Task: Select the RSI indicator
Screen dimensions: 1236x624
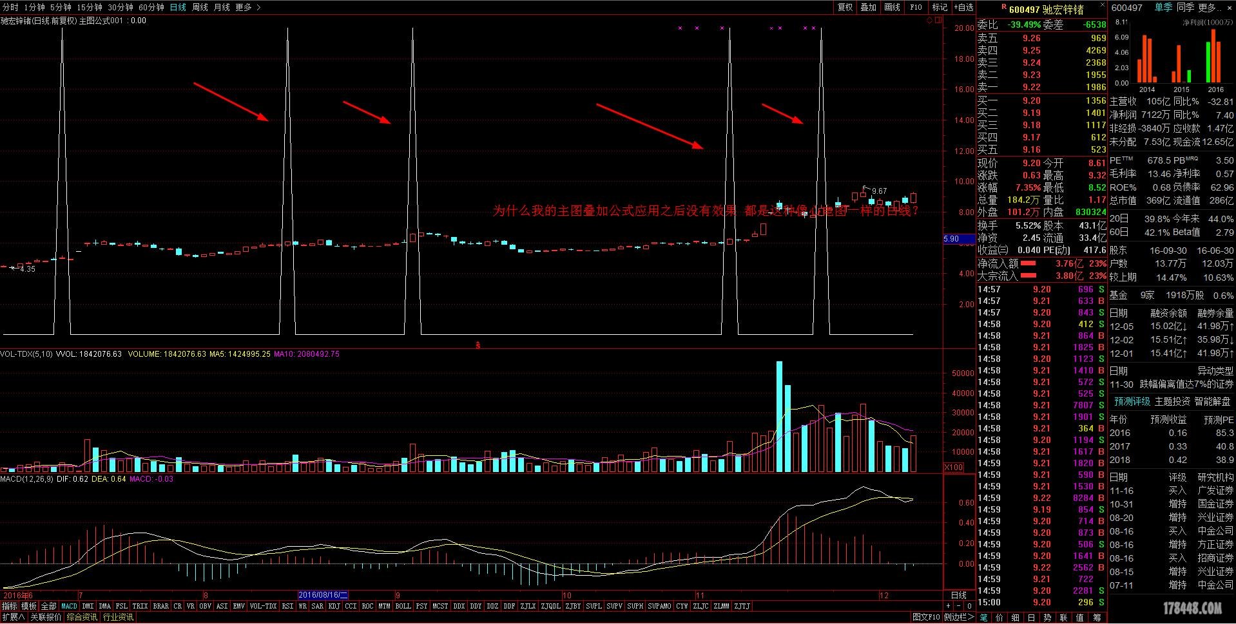Action: (287, 606)
